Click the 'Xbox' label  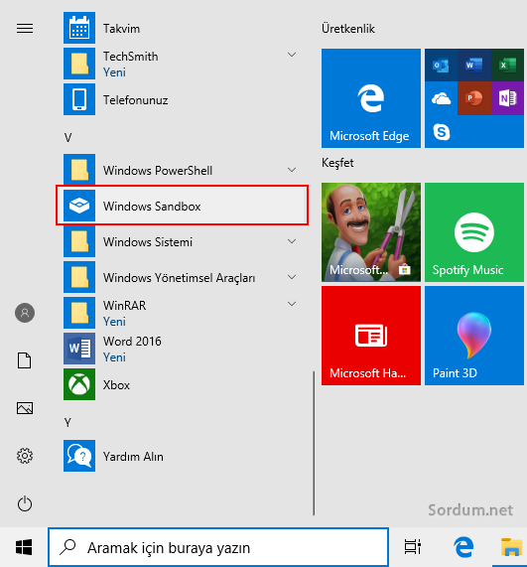pyautogui.click(x=116, y=385)
